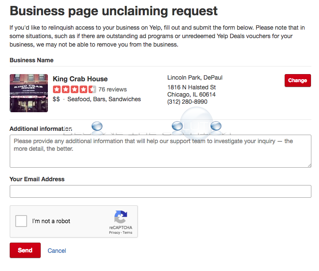This screenshot has height=271, width=319.
Task: Click the Your Email Address label
Action: 37,179
